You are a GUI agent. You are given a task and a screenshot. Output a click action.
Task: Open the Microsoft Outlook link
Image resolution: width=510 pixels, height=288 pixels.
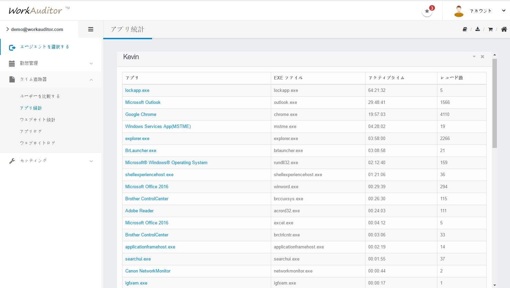tap(143, 103)
